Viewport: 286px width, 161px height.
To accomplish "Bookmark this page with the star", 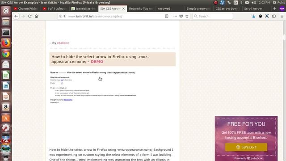I will pos(187,16).
